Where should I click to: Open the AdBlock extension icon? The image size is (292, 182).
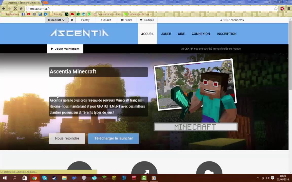click(x=282, y=9)
